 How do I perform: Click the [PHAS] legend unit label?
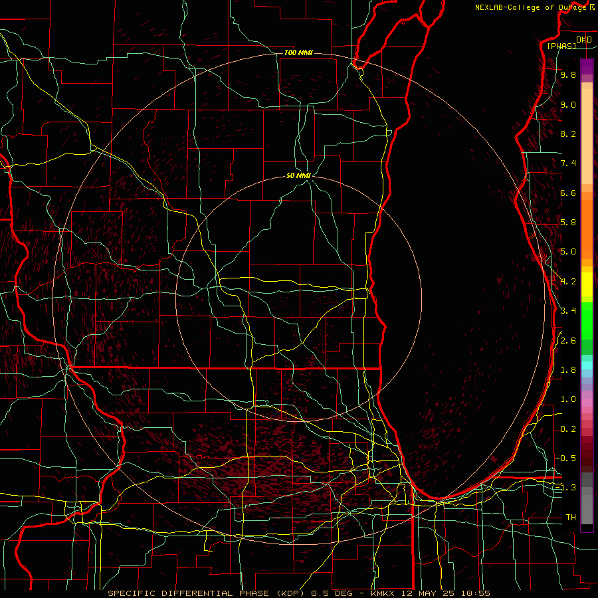click(x=561, y=46)
